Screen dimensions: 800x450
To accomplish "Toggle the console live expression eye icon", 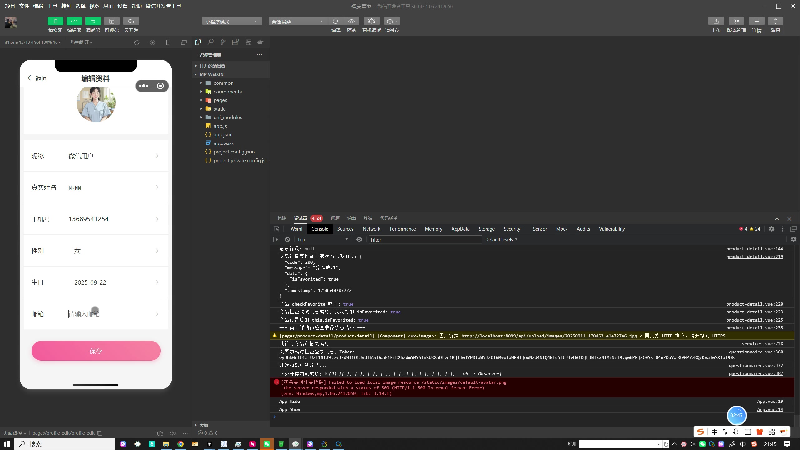I will 359,240.
